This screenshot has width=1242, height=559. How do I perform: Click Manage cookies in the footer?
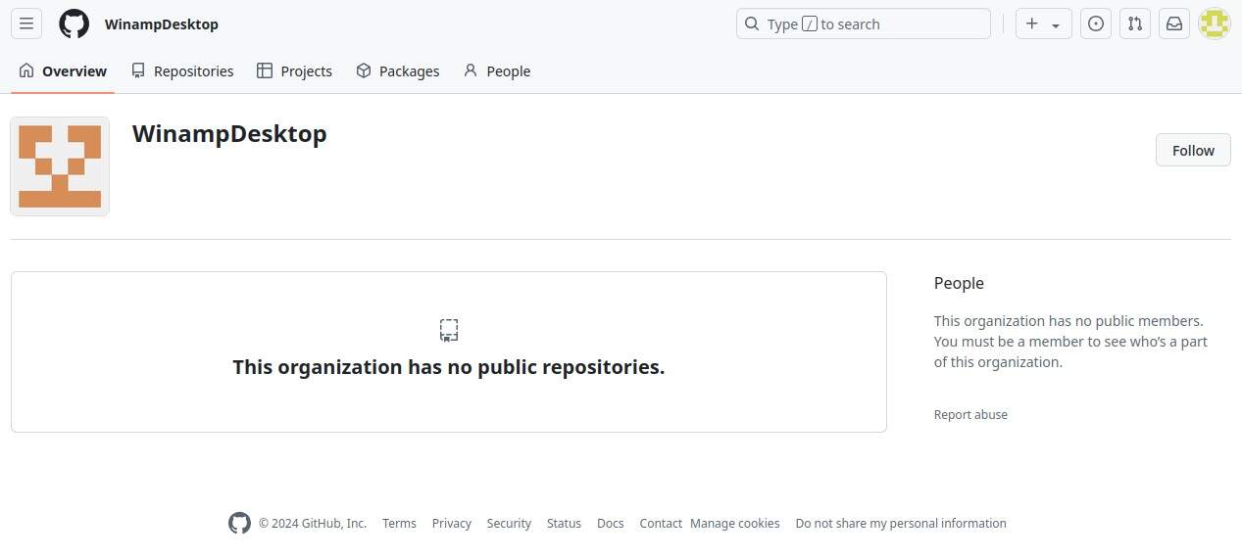(734, 523)
